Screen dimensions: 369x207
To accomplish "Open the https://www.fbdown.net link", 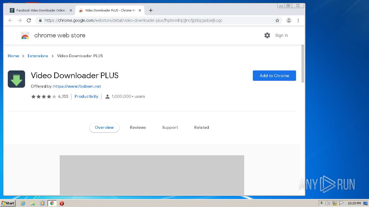I will coord(77,86).
